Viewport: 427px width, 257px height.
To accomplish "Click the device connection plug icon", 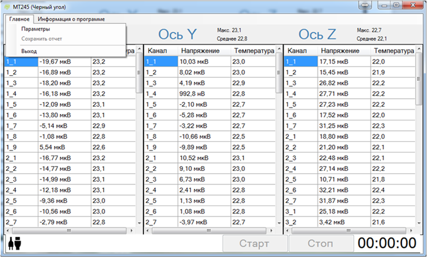I will [15, 243].
